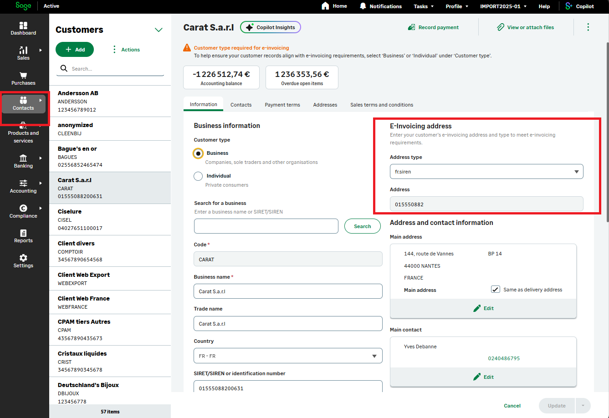Open Copilot from the top bar
The height and width of the screenshot is (418, 609).
pos(579,6)
